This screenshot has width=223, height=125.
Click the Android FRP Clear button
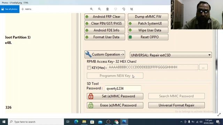point(105,17)
